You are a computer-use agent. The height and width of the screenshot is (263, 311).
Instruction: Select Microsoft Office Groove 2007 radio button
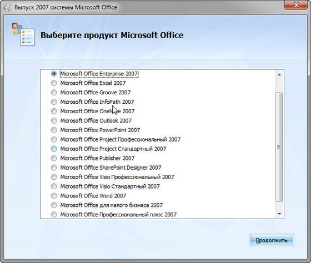pyautogui.click(x=54, y=92)
